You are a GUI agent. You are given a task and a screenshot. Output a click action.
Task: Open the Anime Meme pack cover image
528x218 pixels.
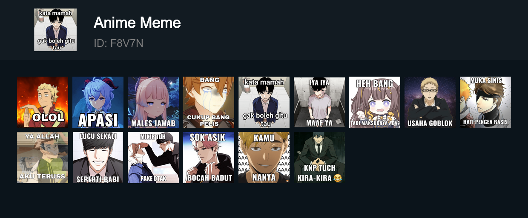(55, 30)
